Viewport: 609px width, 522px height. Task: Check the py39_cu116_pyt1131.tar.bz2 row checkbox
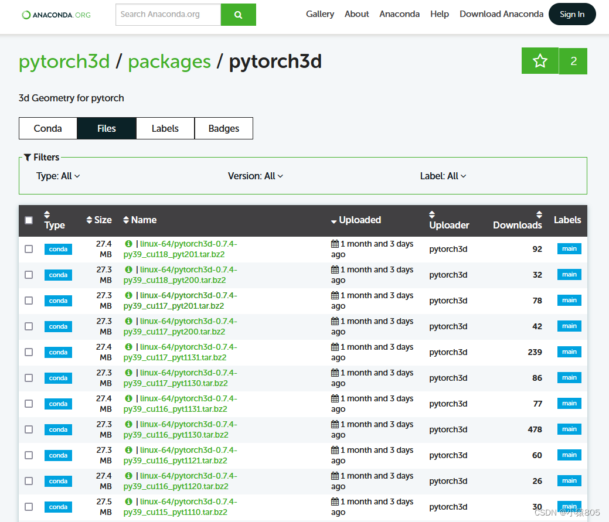[29, 404]
